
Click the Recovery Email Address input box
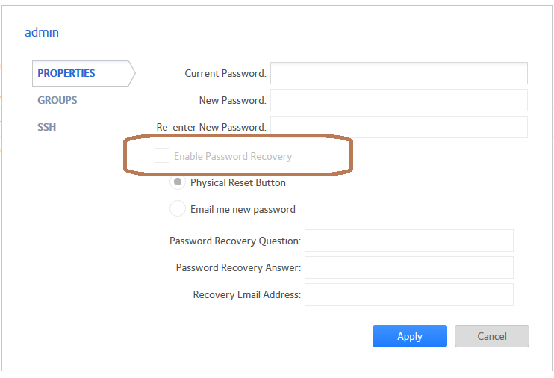tap(409, 294)
